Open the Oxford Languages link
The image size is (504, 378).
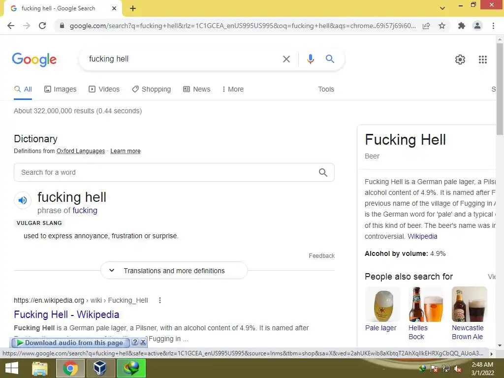pos(81,151)
